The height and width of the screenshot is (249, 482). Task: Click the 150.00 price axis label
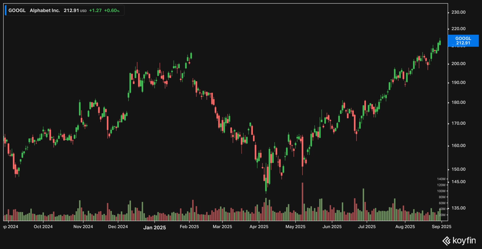pos(458,169)
